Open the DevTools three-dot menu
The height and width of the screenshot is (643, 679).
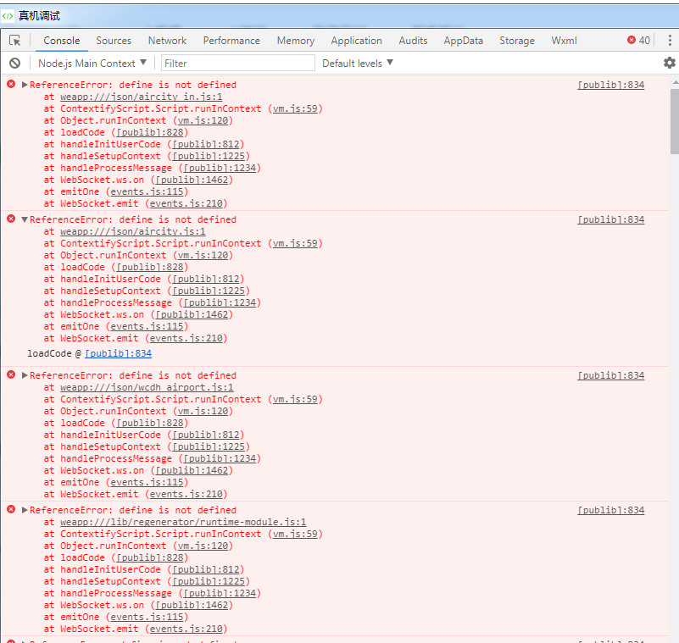pos(670,41)
